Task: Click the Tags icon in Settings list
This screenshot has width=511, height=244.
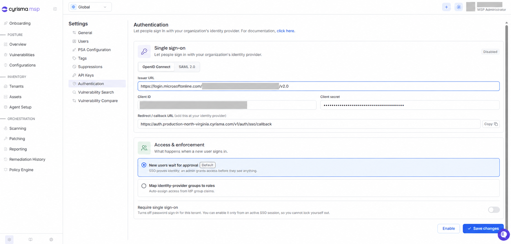Action: [74, 58]
